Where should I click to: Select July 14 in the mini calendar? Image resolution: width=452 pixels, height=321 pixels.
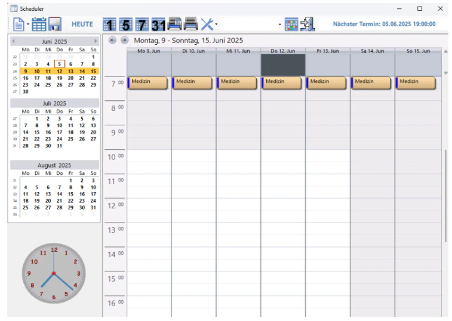coord(26,132)
